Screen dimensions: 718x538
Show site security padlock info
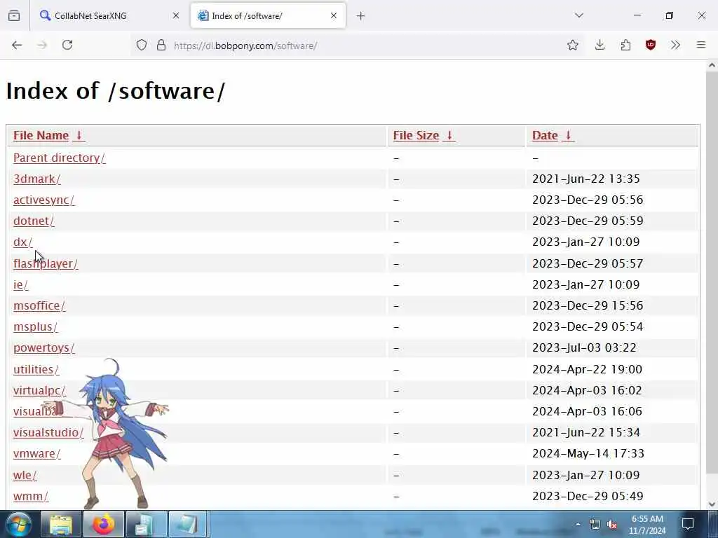click(161, 45)
